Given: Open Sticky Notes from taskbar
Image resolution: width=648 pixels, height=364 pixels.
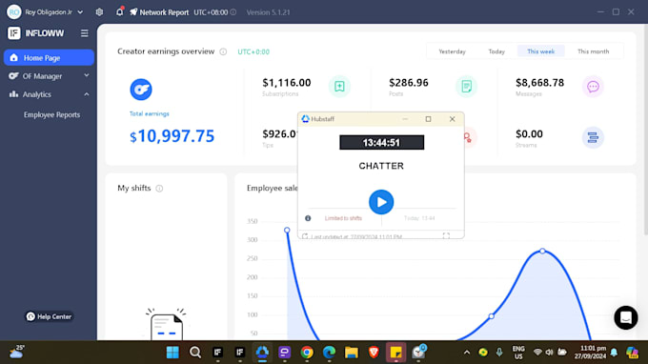Looking at the screenshot, I should pos(395,353).
